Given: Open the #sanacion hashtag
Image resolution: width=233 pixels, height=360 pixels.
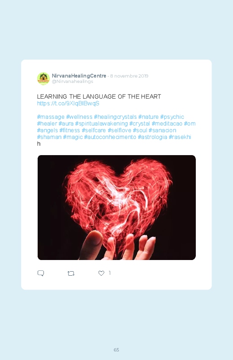Looking at the screenshot, I should [162, 130].
